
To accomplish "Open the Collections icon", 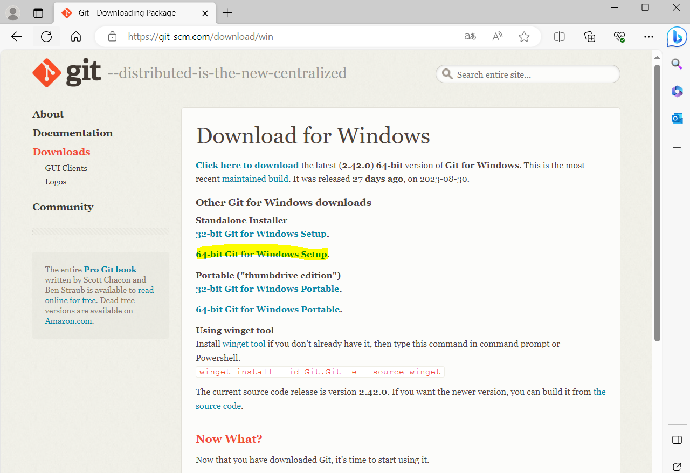I will [590, 37].
